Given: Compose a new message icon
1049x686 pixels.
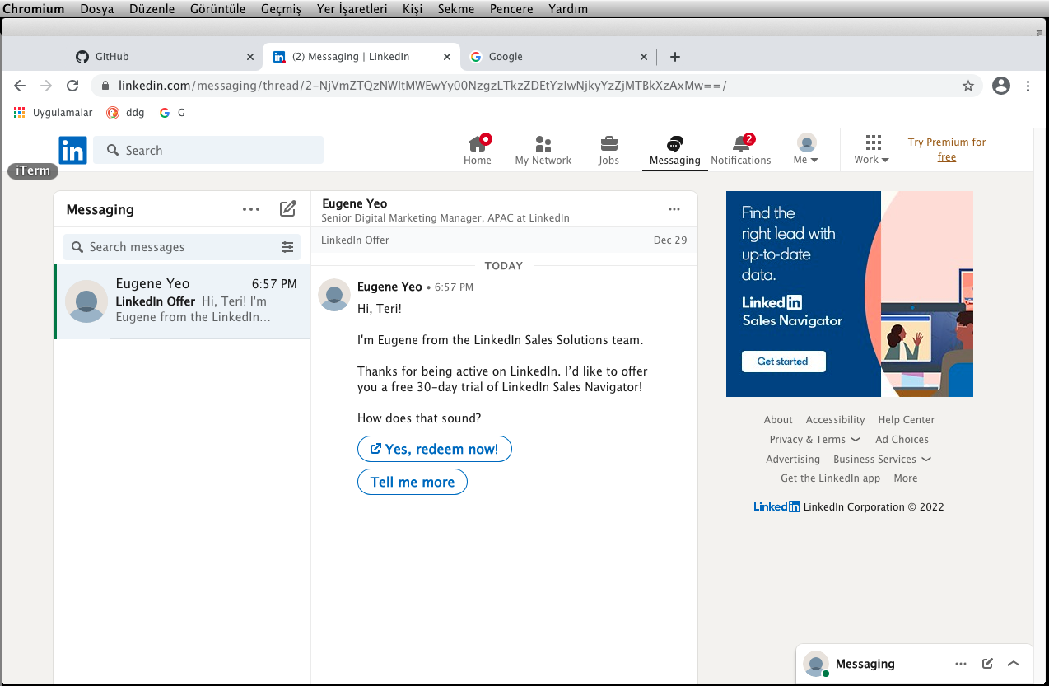Looking at the screenshot, I should tap(287, 209).
